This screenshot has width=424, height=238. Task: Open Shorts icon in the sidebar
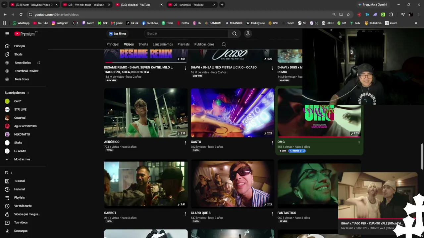pyautogui.click(x=7, y=54)
